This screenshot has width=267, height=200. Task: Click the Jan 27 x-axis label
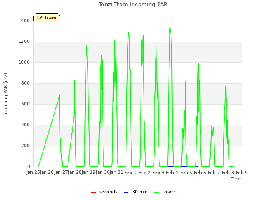click(x=61, y=172)
